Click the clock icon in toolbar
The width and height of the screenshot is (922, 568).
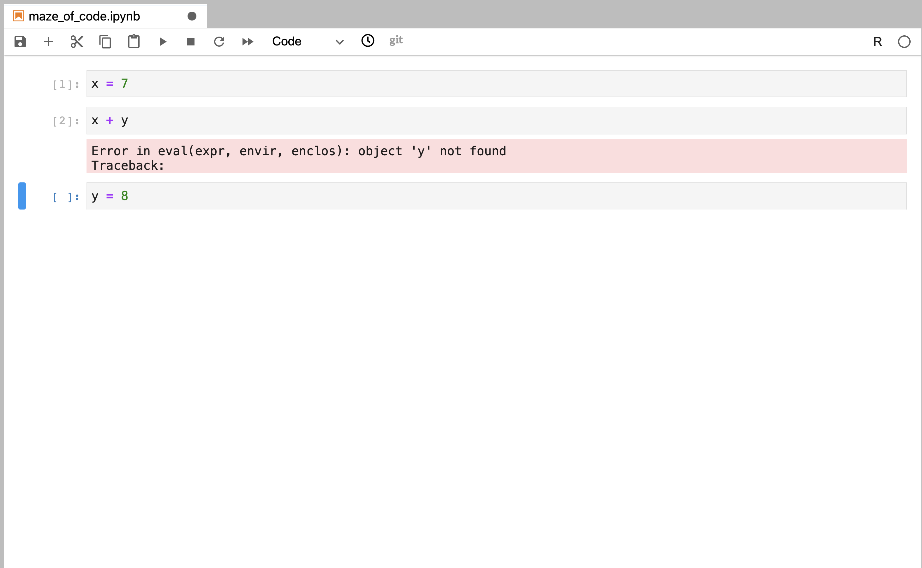point(368,41)
